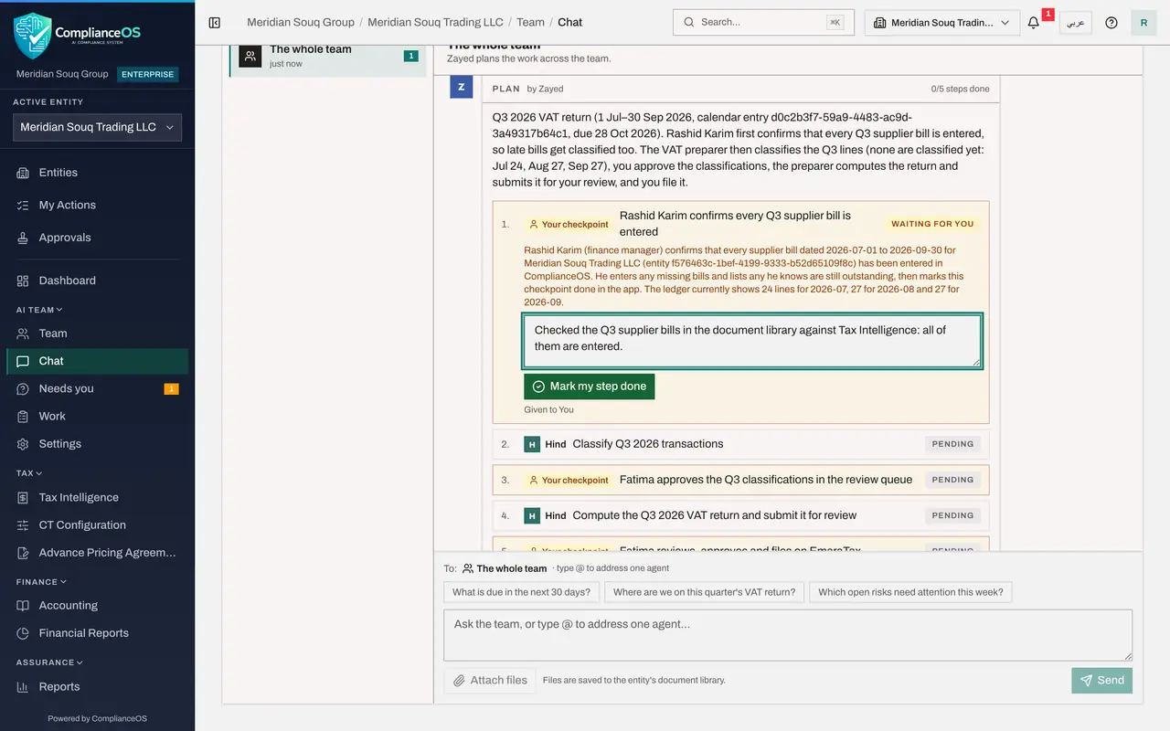This screenshot has width=1170, height=731.
Task: Switch language with the Arabic button
Action: coord(1076,23)
